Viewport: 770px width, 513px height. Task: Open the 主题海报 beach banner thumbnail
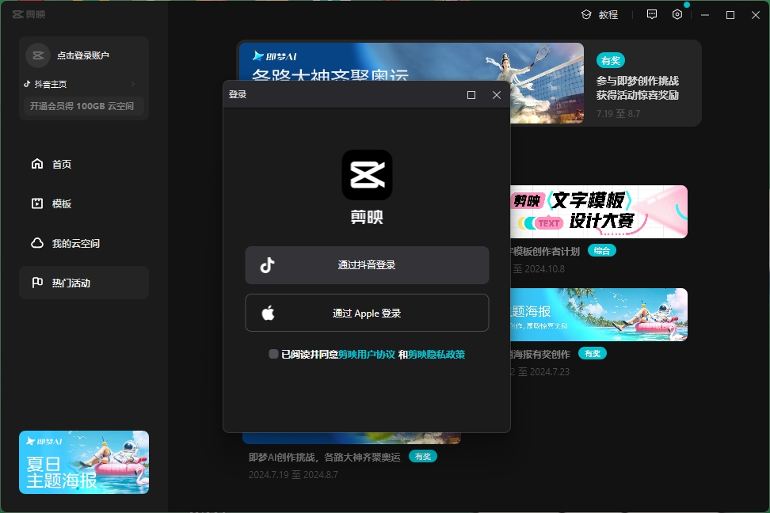(x=599, y=314)
